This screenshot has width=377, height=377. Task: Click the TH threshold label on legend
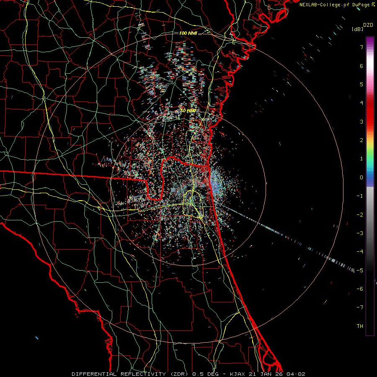(360, 326)
